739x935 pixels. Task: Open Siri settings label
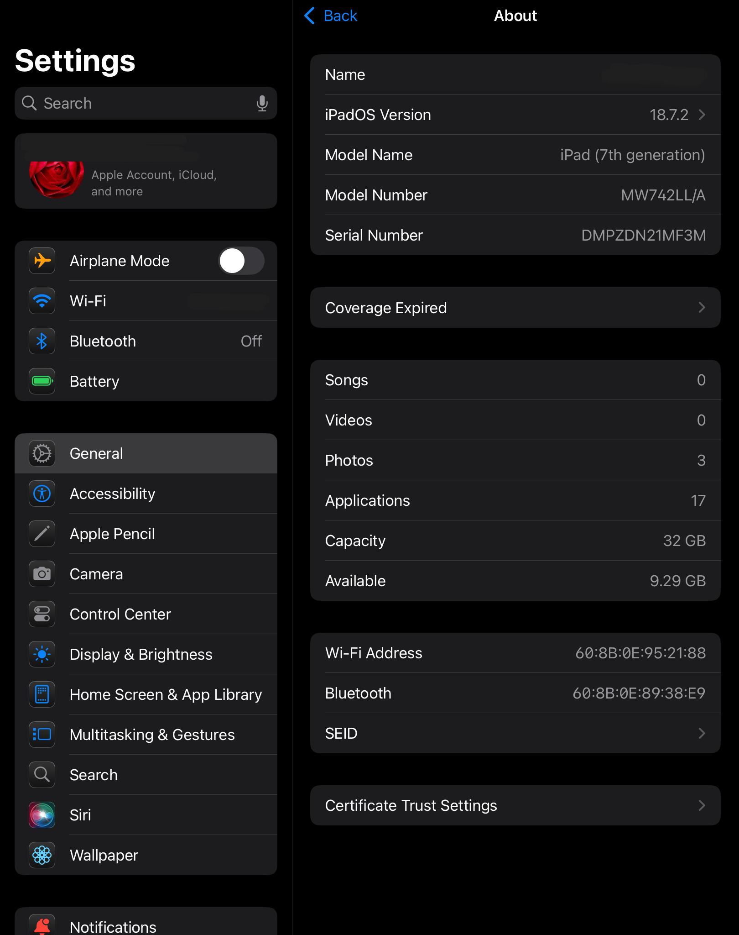pos(80,815)
